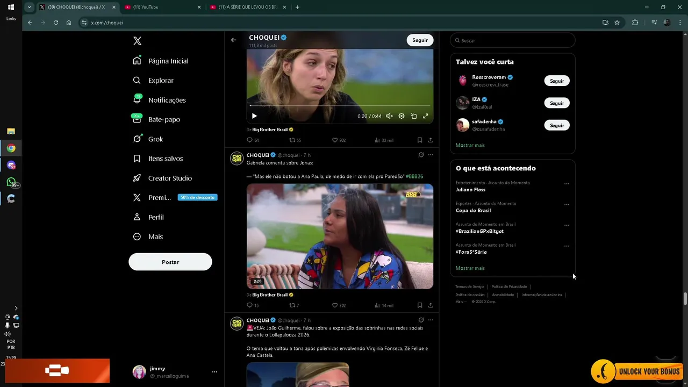Viewport: 688px width, 387px height.
Task: Open the Gabriela video thumbnail
Action: tap(340, 236)
